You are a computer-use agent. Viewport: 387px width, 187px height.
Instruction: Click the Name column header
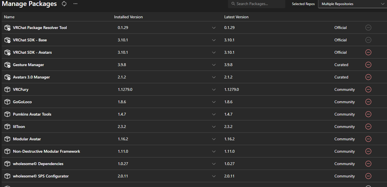tap(9, 17)
